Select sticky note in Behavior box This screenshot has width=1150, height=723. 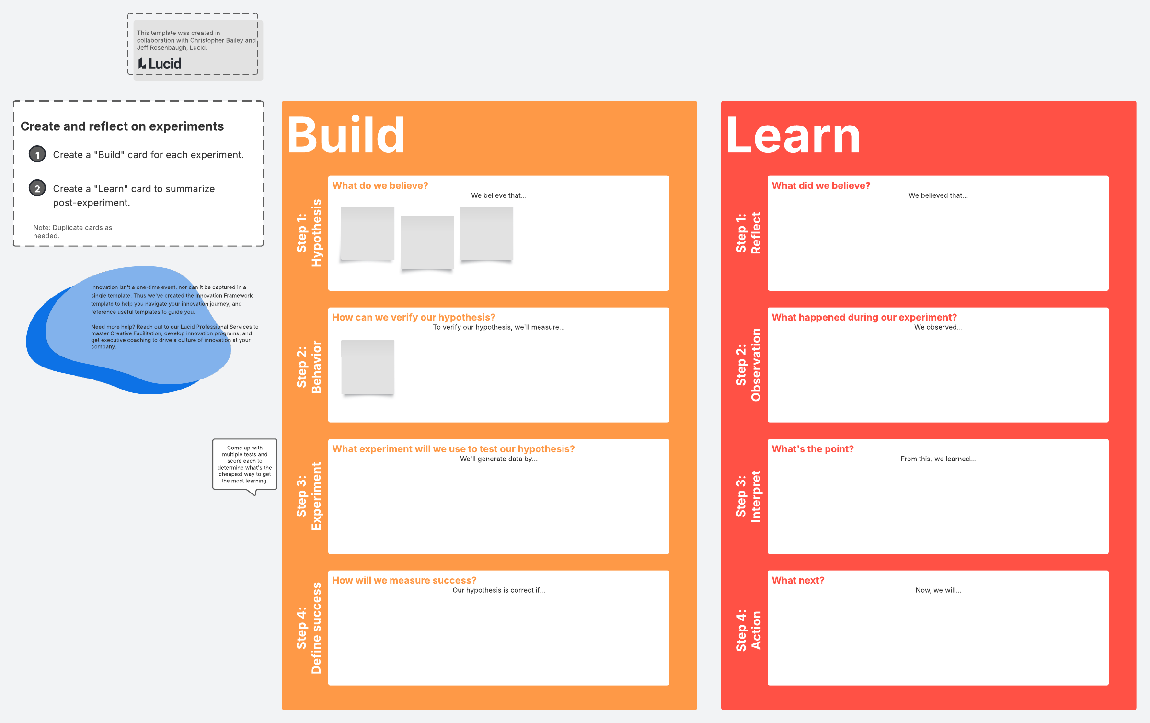tap(368, 367)
